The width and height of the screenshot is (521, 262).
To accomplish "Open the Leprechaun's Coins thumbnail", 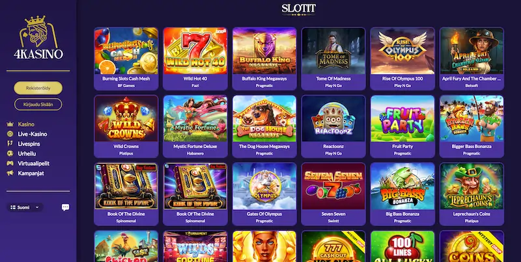I will 472,186.
